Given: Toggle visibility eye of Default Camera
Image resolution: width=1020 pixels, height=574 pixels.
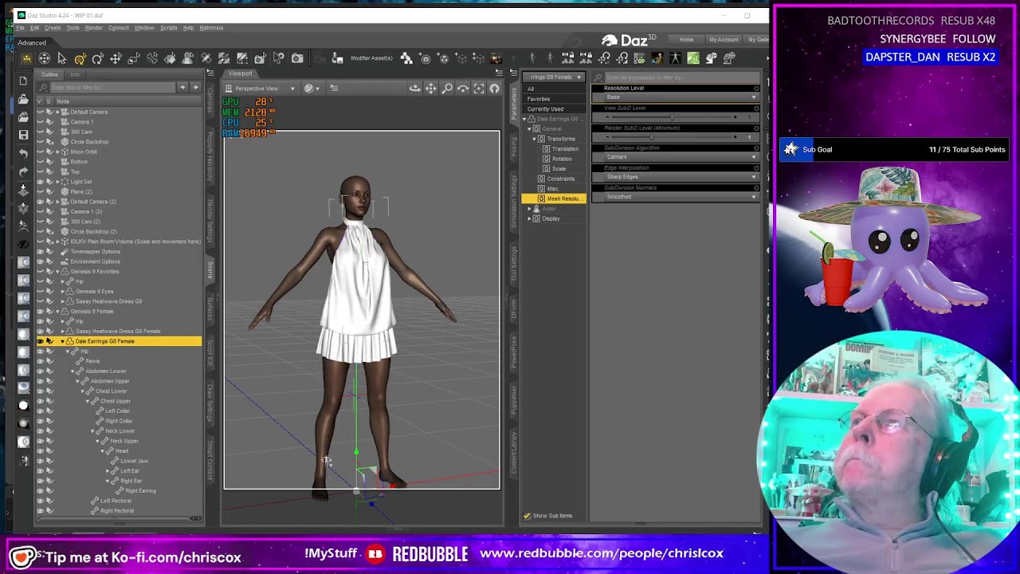Looking at the screenshot, I should pyautogui.click(x=40, y=112).
